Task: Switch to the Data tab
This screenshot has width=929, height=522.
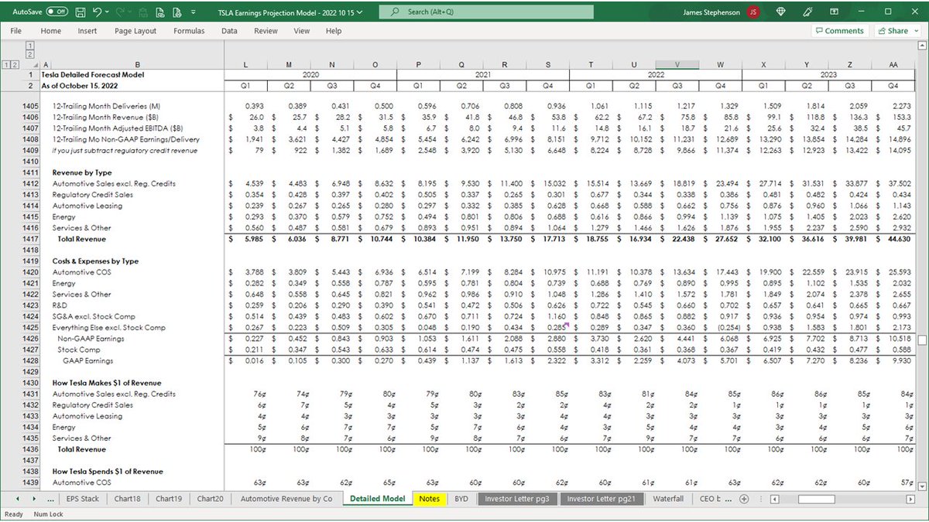Action: pyautogui.click(x=229, y=31)
